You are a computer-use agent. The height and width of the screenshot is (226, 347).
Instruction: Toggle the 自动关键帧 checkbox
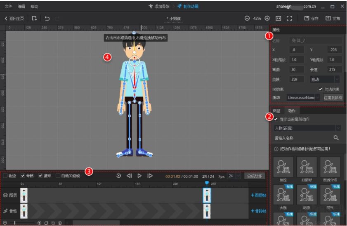click(x=58, y=176)
